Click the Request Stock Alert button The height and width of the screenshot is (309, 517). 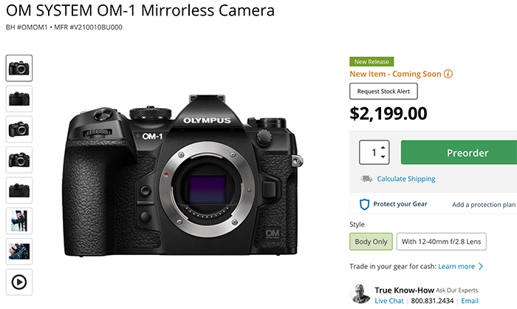point(384,92)
